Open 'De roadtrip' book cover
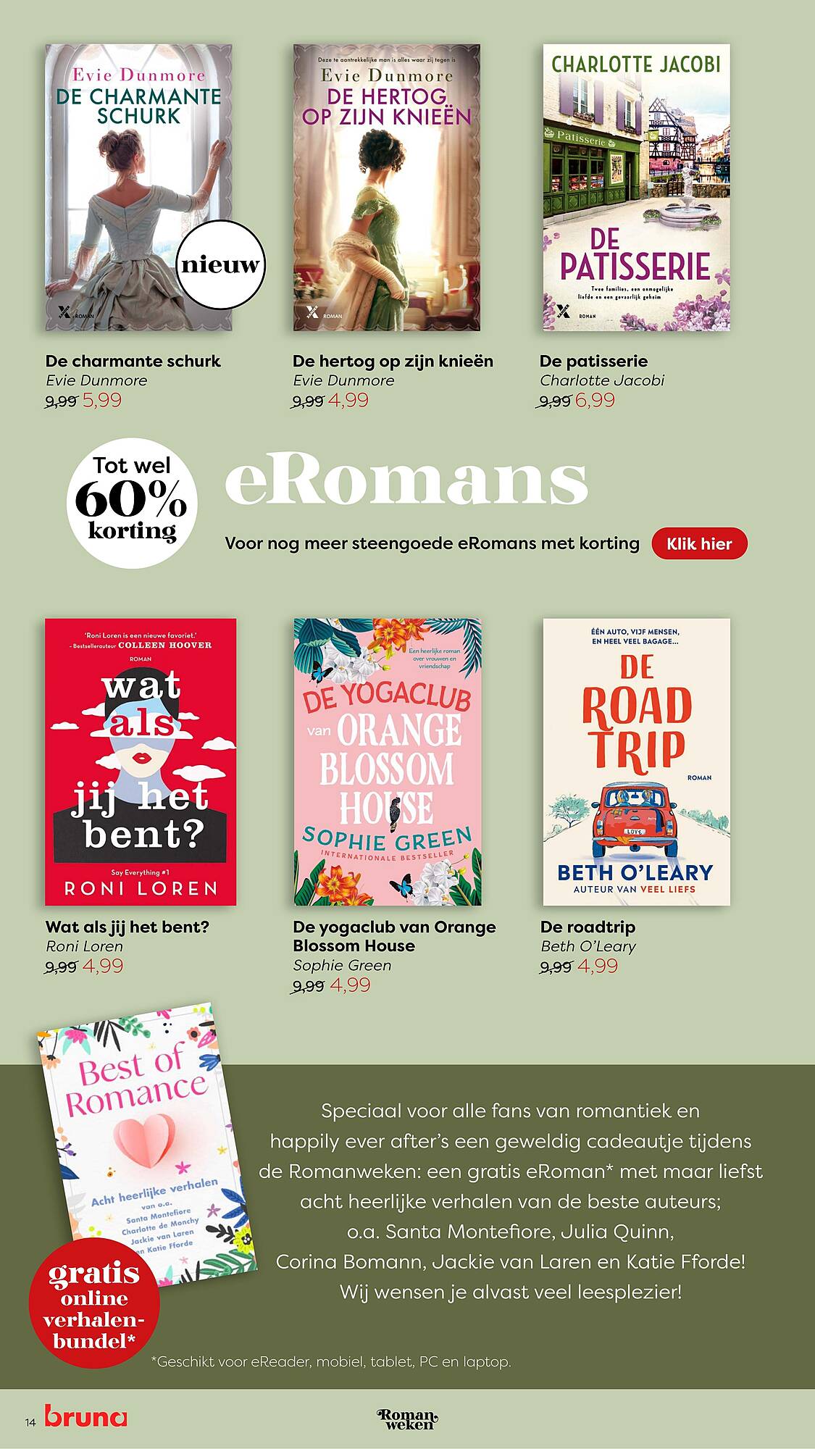This screenshot has width=815, height=1449. click(636, 761)
